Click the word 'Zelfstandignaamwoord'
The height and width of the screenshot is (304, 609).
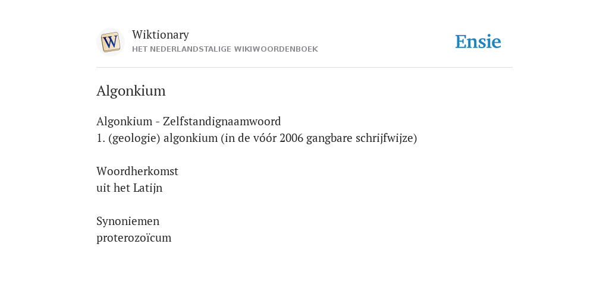coord(222,121)
